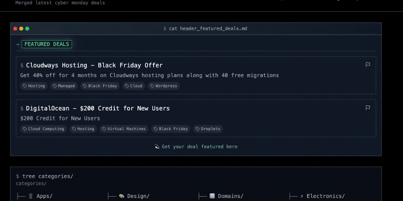Select the Managed tag

tap(64, 86)
